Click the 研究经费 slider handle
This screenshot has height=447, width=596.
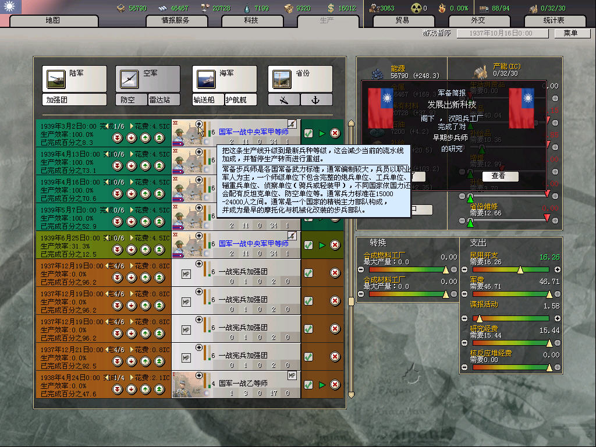tap(549, 343)
